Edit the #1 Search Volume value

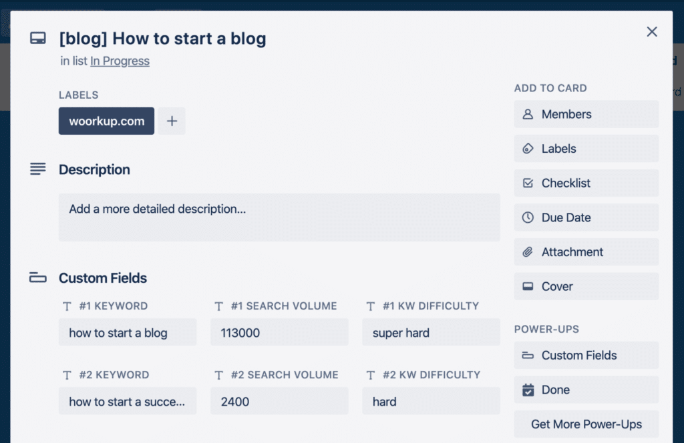(279, 332)
